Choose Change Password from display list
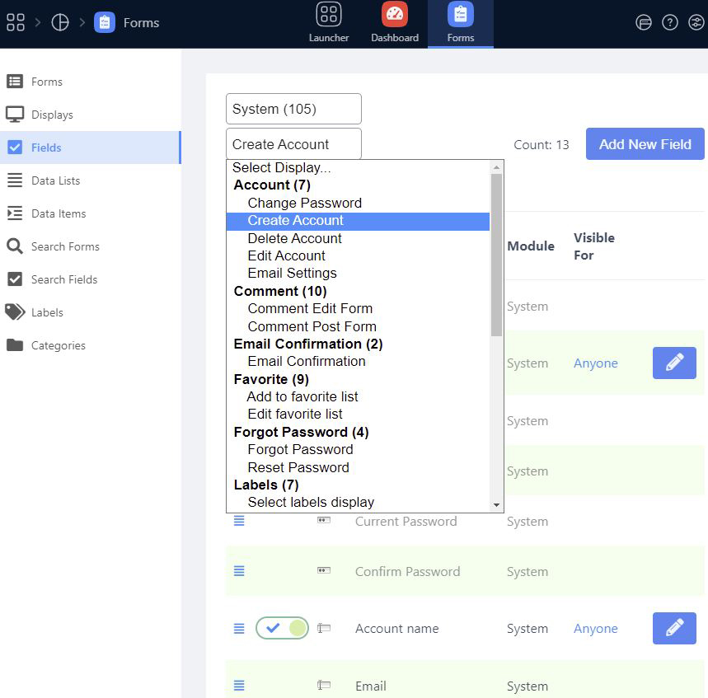 [x=304, y=203]
